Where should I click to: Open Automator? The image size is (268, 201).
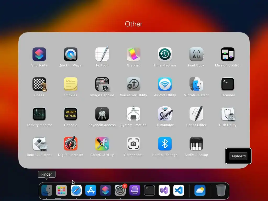(165, 114)
